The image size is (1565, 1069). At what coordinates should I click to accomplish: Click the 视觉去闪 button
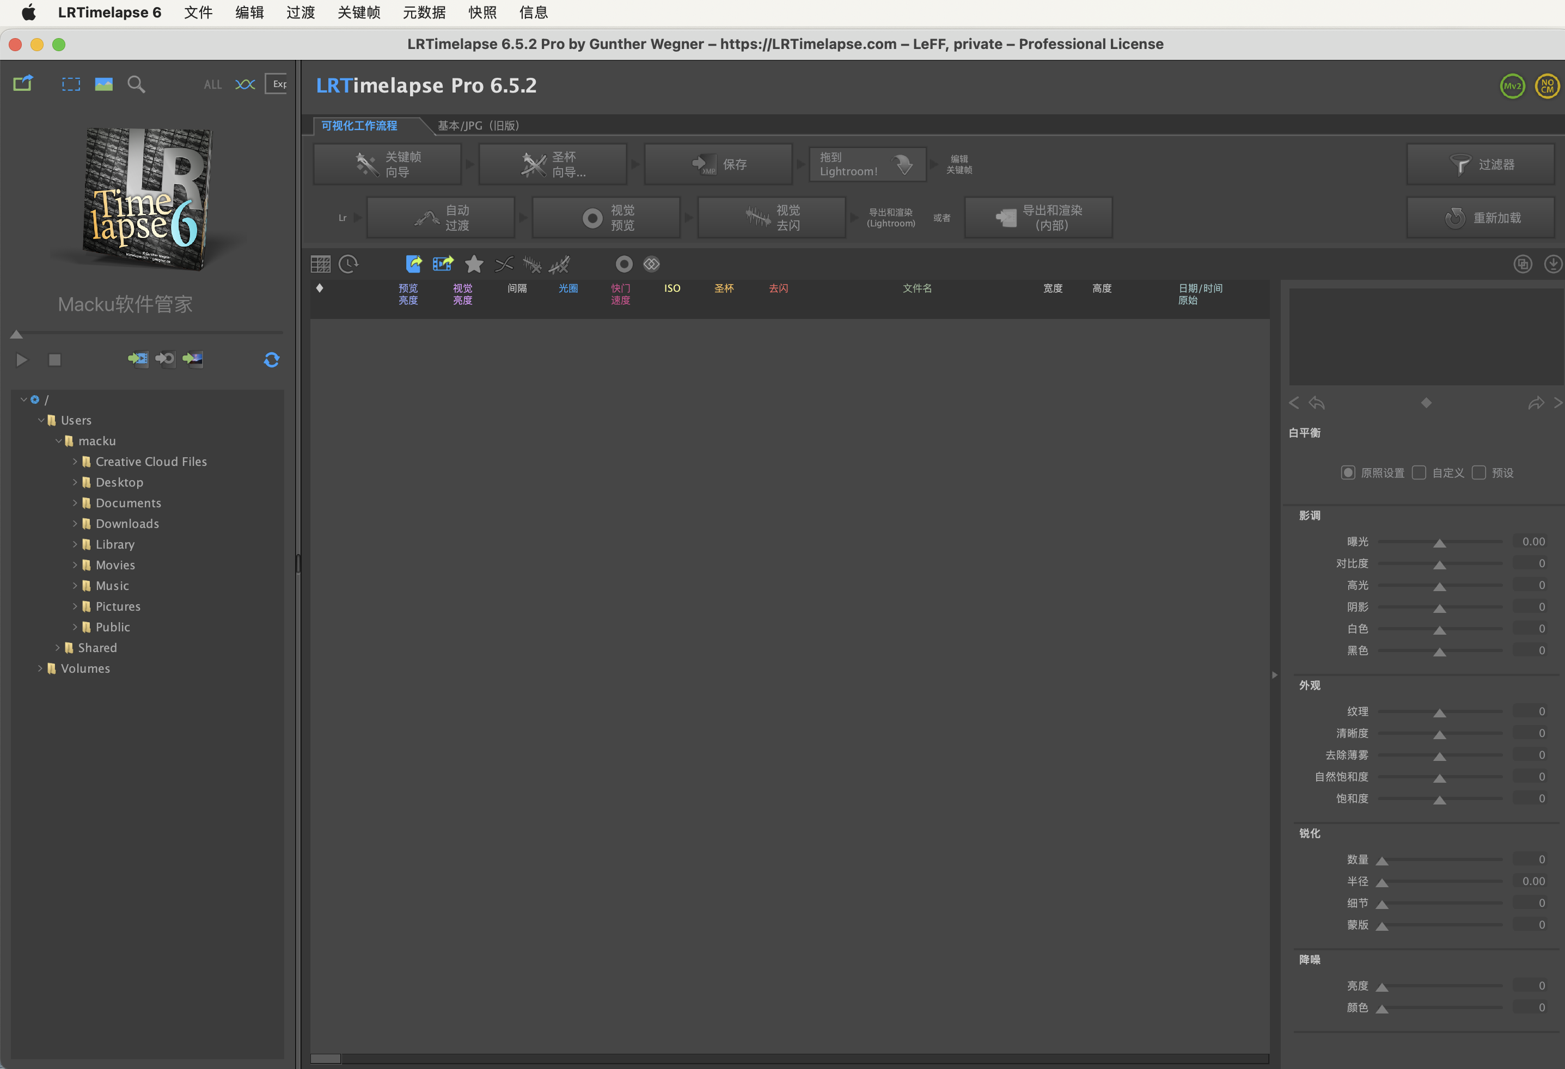[772, 217]
